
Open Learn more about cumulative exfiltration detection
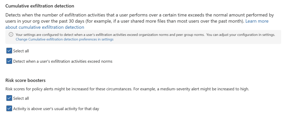pyautogui.click(x=257, y=21)
